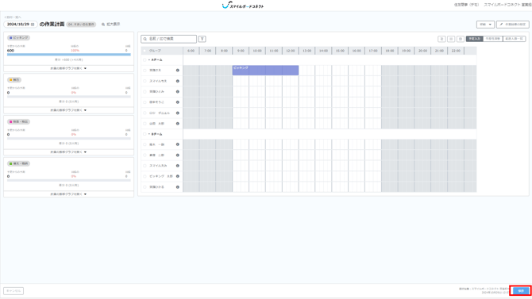Collapse the Aチーム group caret
This screenshot has height=299, width=532.
149,60
